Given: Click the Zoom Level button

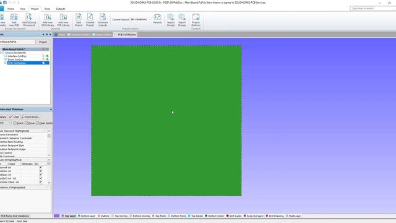Looking at the screenshot, I should (30, 117).
